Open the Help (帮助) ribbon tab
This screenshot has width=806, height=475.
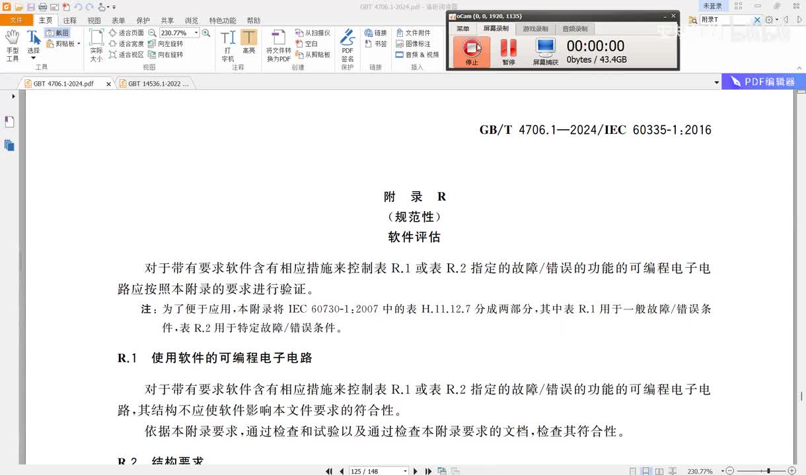tap(253, 20)
